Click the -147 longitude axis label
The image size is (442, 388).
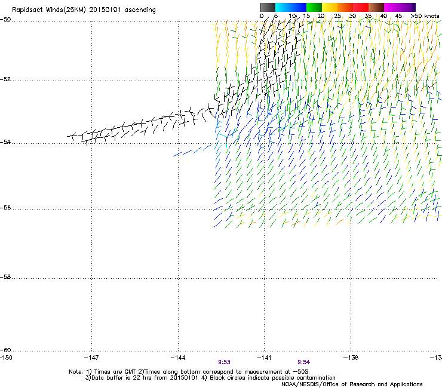point(91,358)
